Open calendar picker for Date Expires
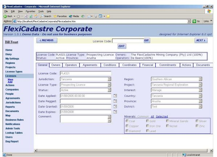217x157 pixels. pyautogui.click(x=115, y=112)
